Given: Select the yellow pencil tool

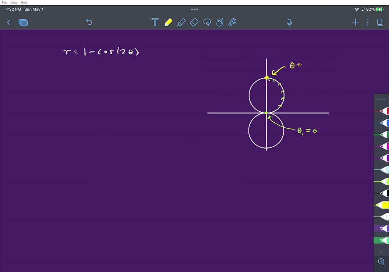Looking at the screenshot, I should [x=168, y=22].
